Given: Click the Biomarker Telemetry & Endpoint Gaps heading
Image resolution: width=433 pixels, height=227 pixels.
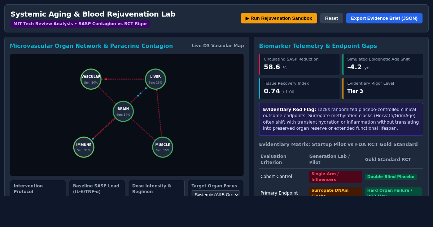Looking at the screenshot, I should [x=318, y=46].
